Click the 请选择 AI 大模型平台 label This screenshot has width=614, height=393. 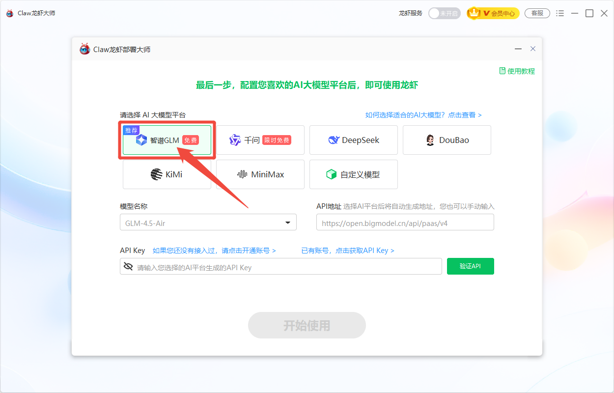153,115
